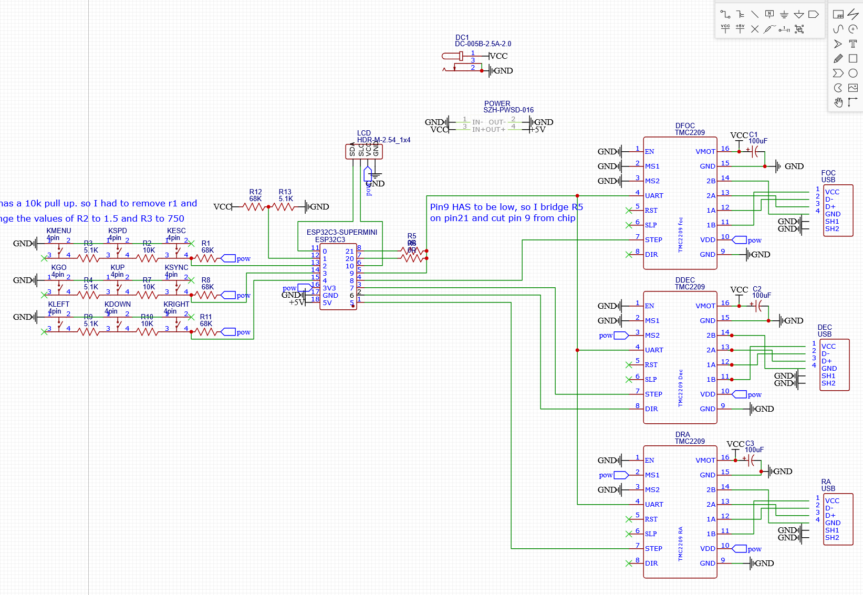This screenshot has height=595, width=863.
Task: Select the Bezier curve tool
Action: pos(838,29)
